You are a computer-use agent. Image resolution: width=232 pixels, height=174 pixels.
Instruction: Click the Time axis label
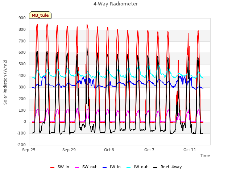(x=205, y=156)
